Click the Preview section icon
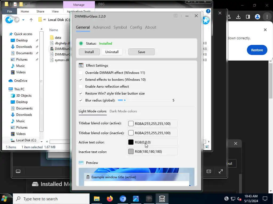The height and width of the screenshot is (204, 273). click(81, 163)
